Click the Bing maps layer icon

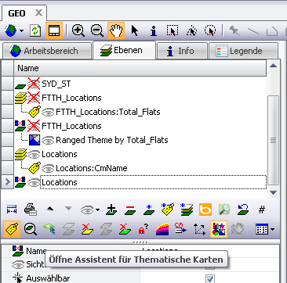point(205,210)
